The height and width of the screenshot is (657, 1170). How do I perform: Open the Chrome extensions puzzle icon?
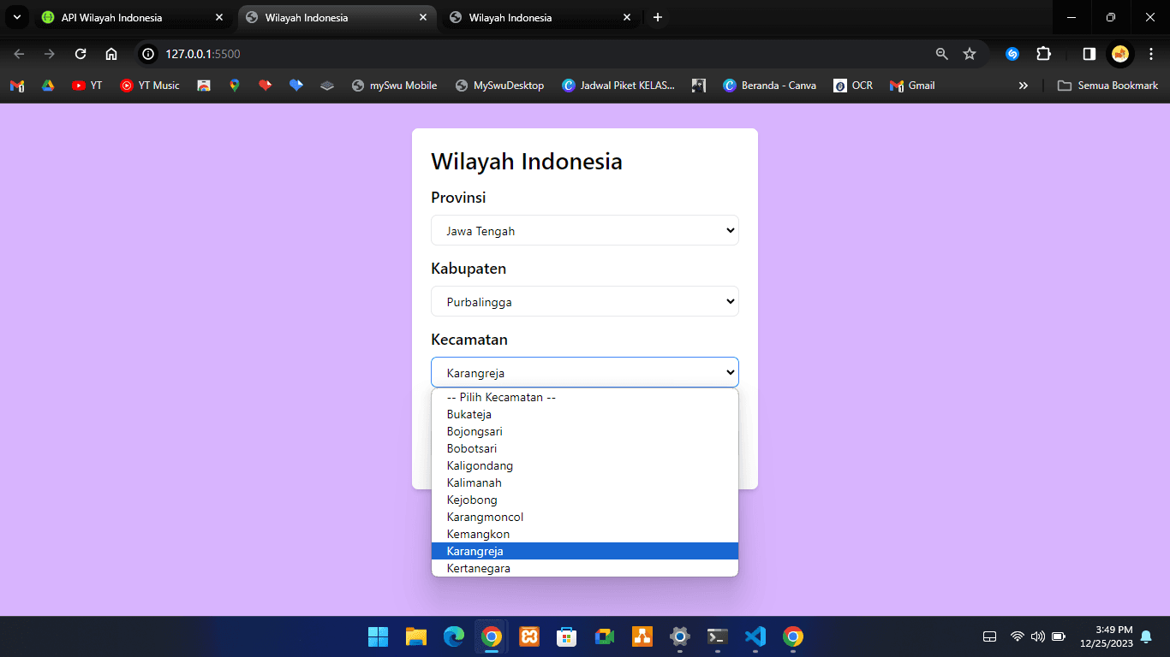click(x=1043, y=53)
